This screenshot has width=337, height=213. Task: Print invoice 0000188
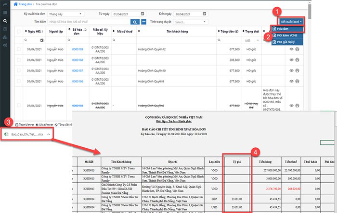297,59
